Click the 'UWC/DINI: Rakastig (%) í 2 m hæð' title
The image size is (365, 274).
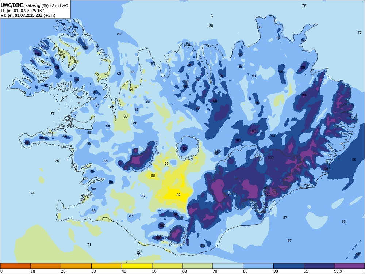tap(34, 5)
